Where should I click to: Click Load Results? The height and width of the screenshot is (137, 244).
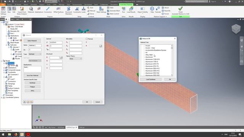pos(131,10)
